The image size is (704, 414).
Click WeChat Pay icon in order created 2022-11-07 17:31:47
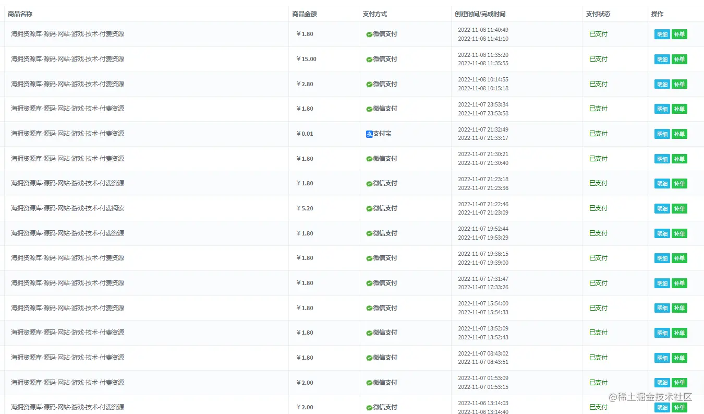click(x=369, y=283)
